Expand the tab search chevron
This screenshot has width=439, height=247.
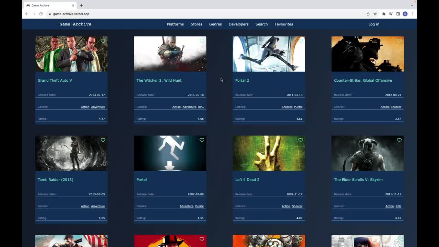(412, 5)
